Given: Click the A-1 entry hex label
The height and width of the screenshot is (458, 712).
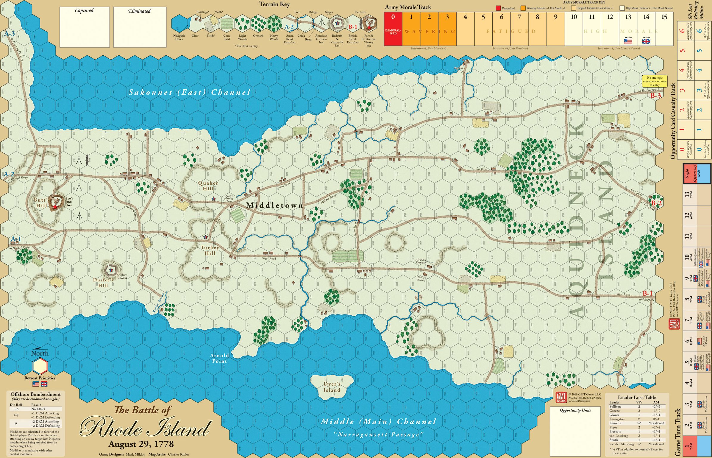Looking at the screenshot, I should click(16, 239).
